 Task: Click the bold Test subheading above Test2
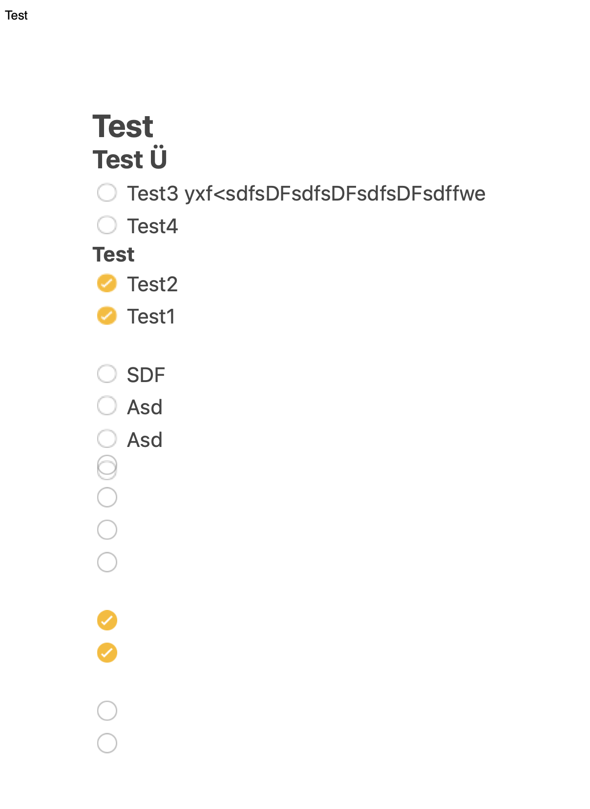pos(113,255)
